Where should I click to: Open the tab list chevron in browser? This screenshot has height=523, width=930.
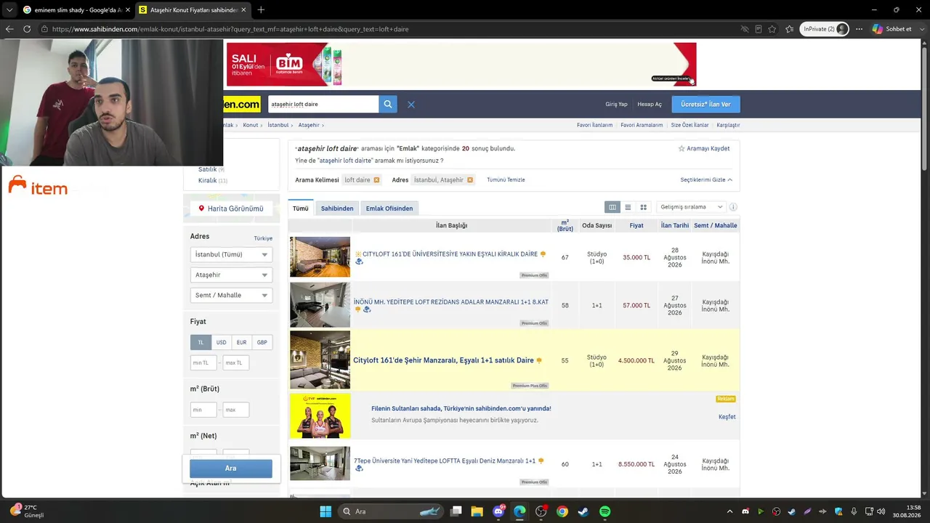point(9,9)
